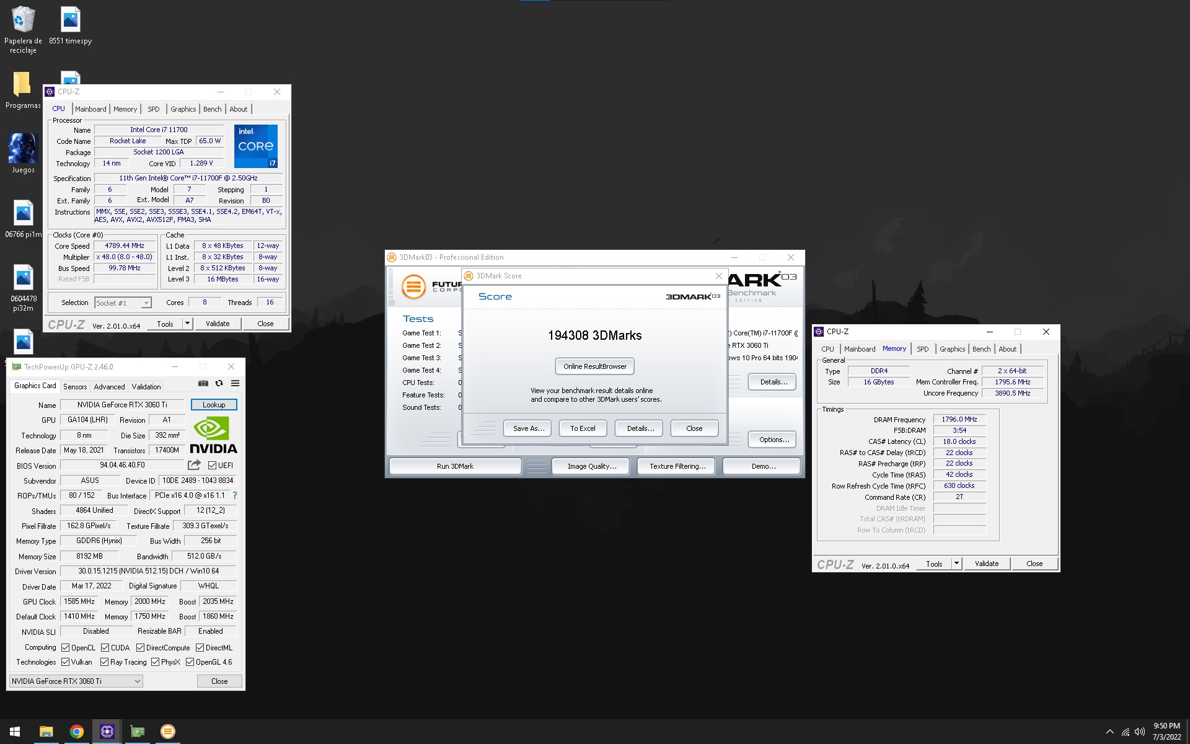
Task: Toggle the DirectCompute checkbox
Action: coord(140,648)
